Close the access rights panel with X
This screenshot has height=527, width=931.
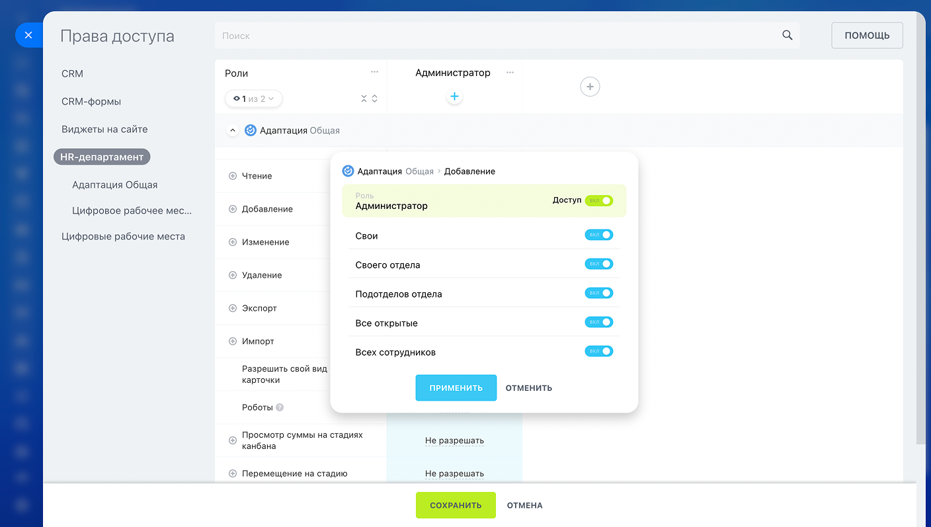coord(28,35)
